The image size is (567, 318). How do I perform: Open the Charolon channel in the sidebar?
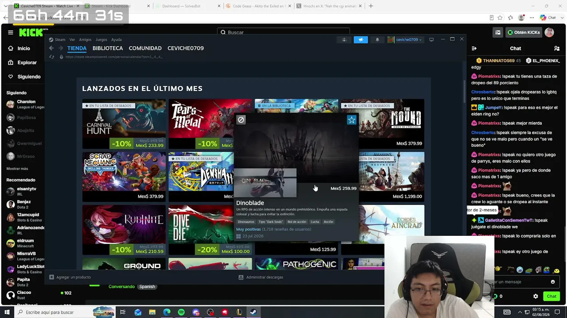pyautogui.click(x=25, y=104)
